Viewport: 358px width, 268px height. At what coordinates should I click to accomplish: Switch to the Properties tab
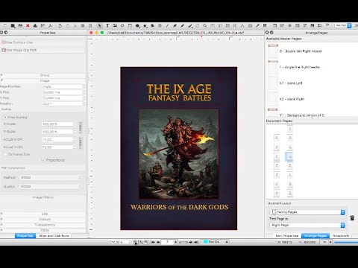(25, 236)
